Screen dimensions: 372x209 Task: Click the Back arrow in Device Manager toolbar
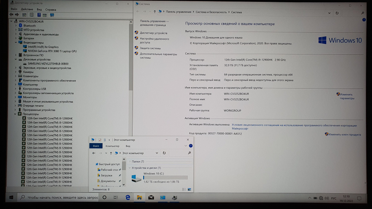[x=12, y=15]
